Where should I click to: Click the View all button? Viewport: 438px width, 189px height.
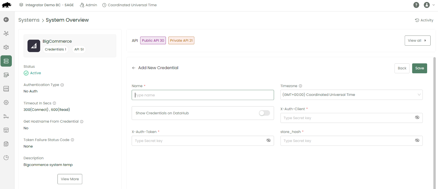(x=417, y=40)
